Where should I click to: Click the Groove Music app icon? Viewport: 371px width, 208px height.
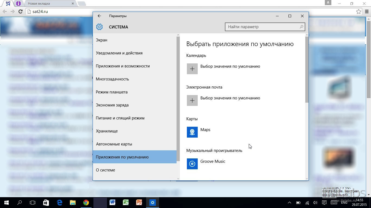click(192, 164)
